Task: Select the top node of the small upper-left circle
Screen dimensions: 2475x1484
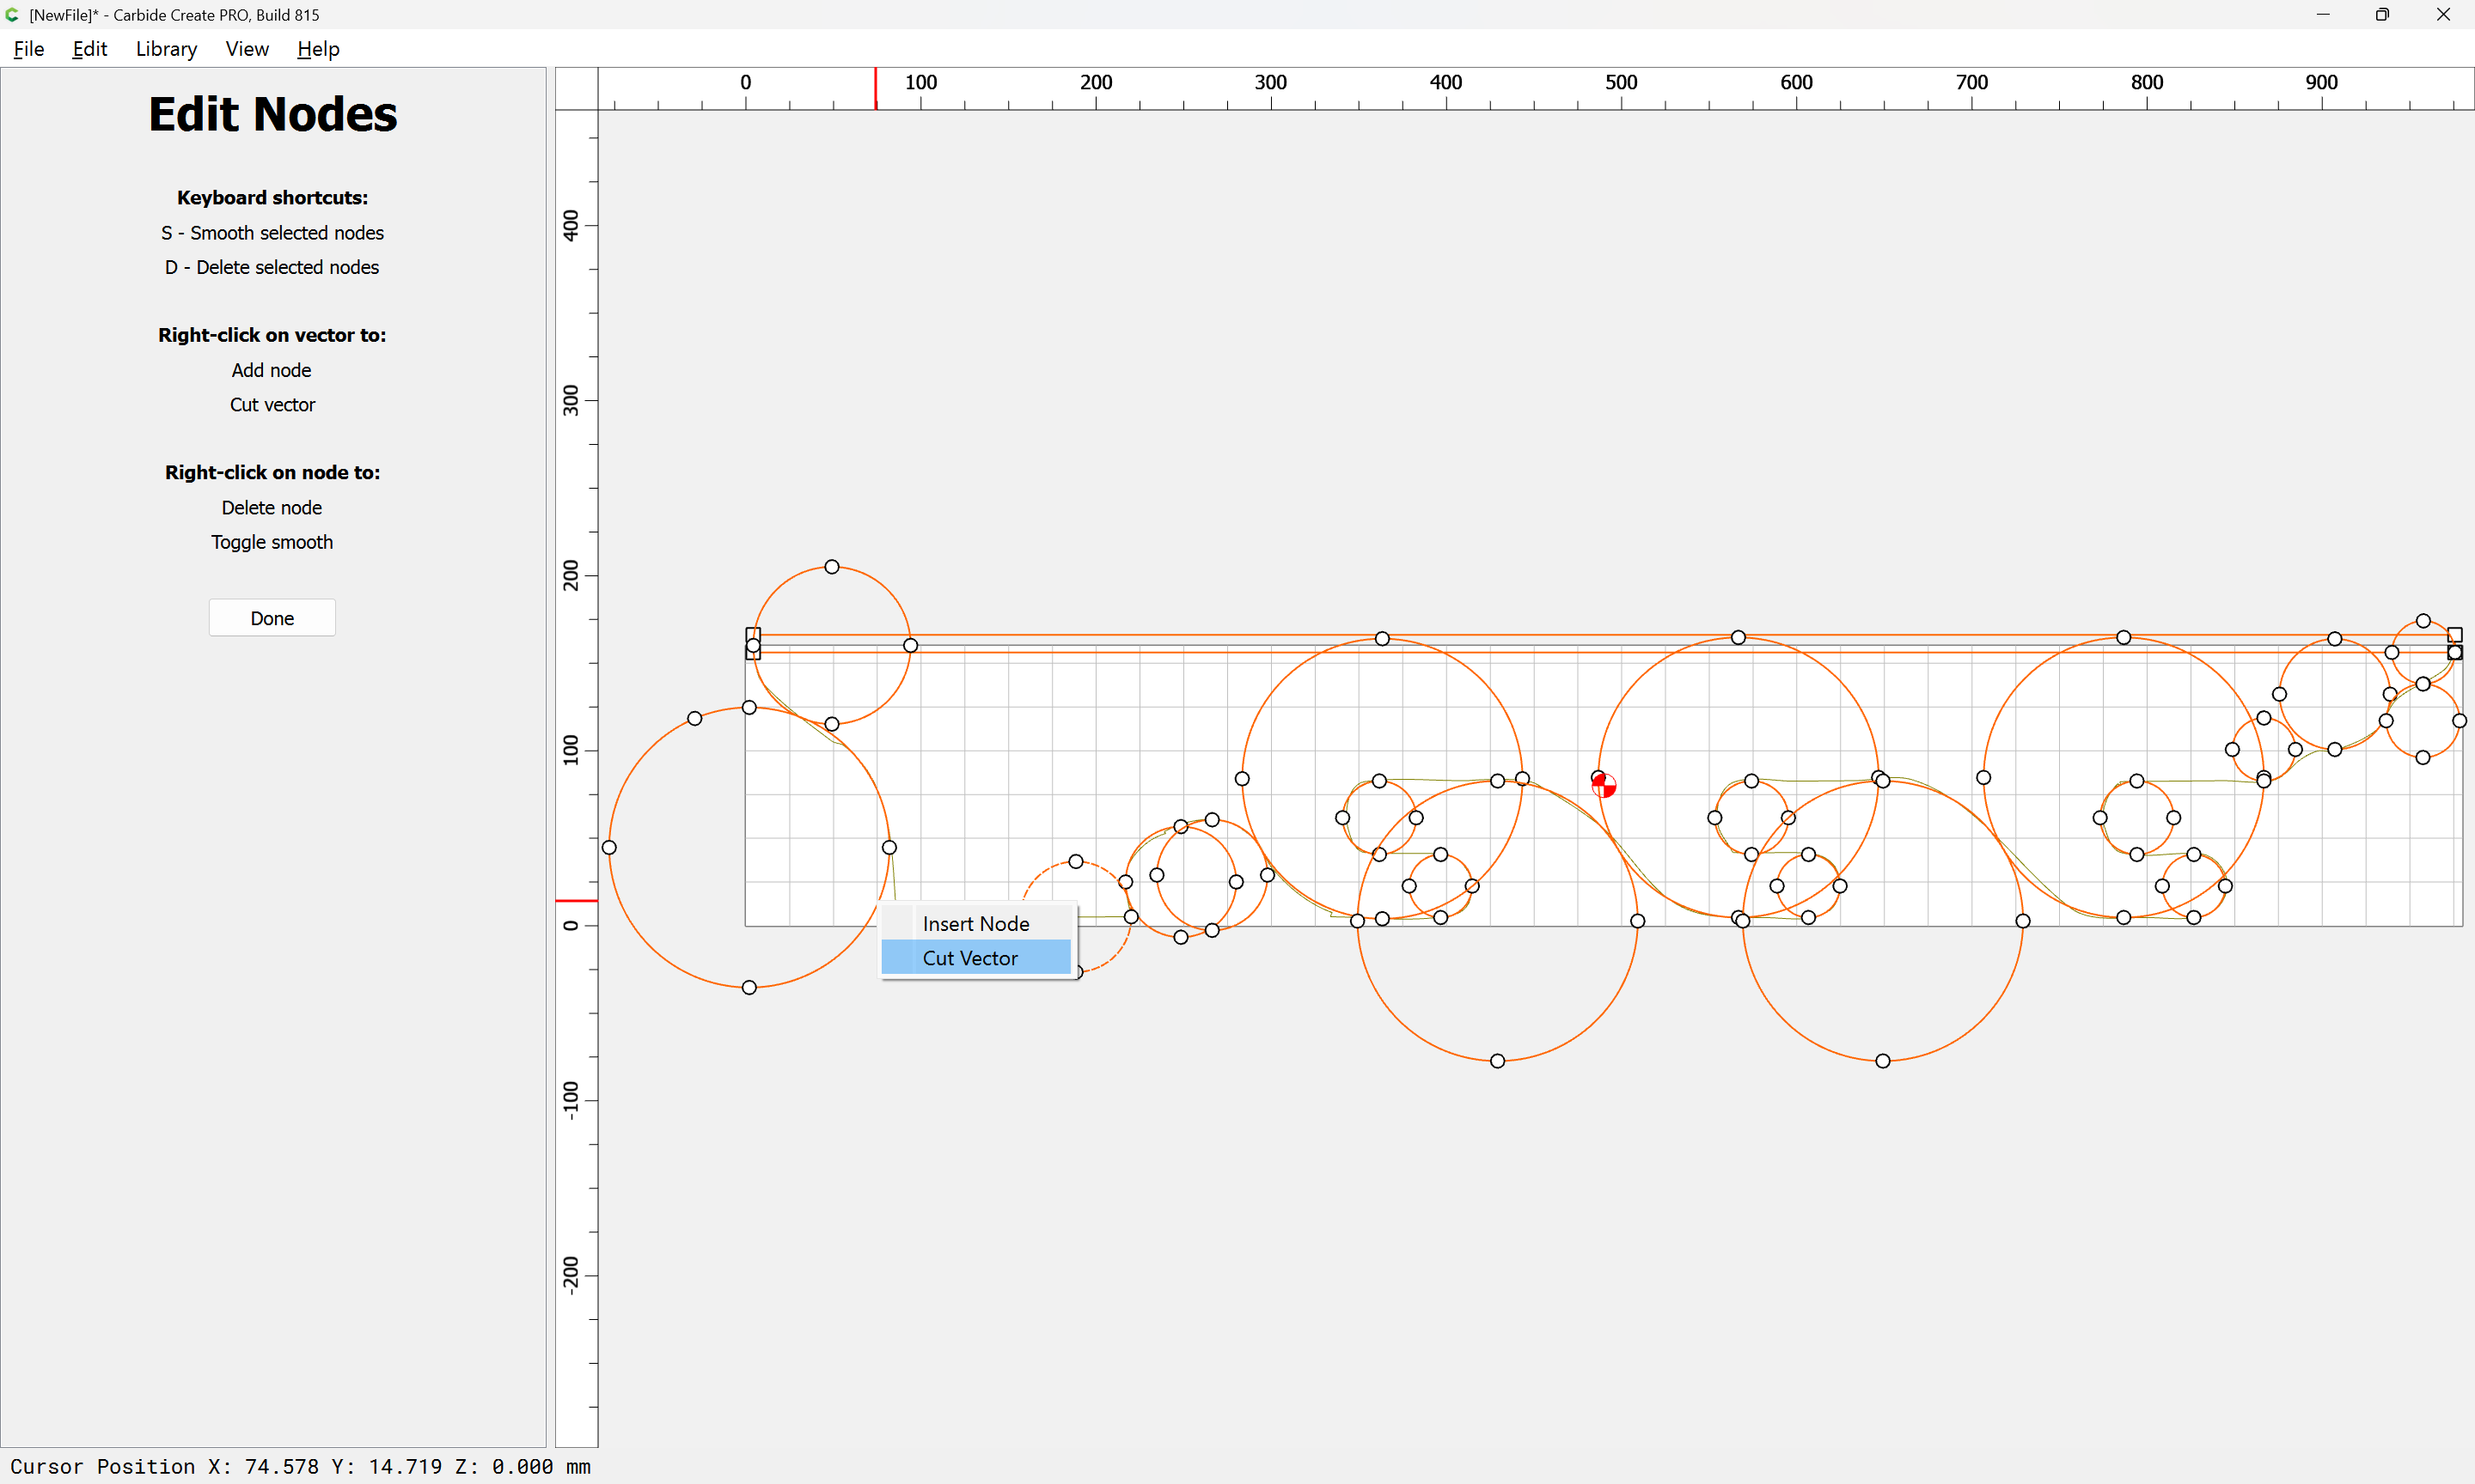Action: click(831, 567)
